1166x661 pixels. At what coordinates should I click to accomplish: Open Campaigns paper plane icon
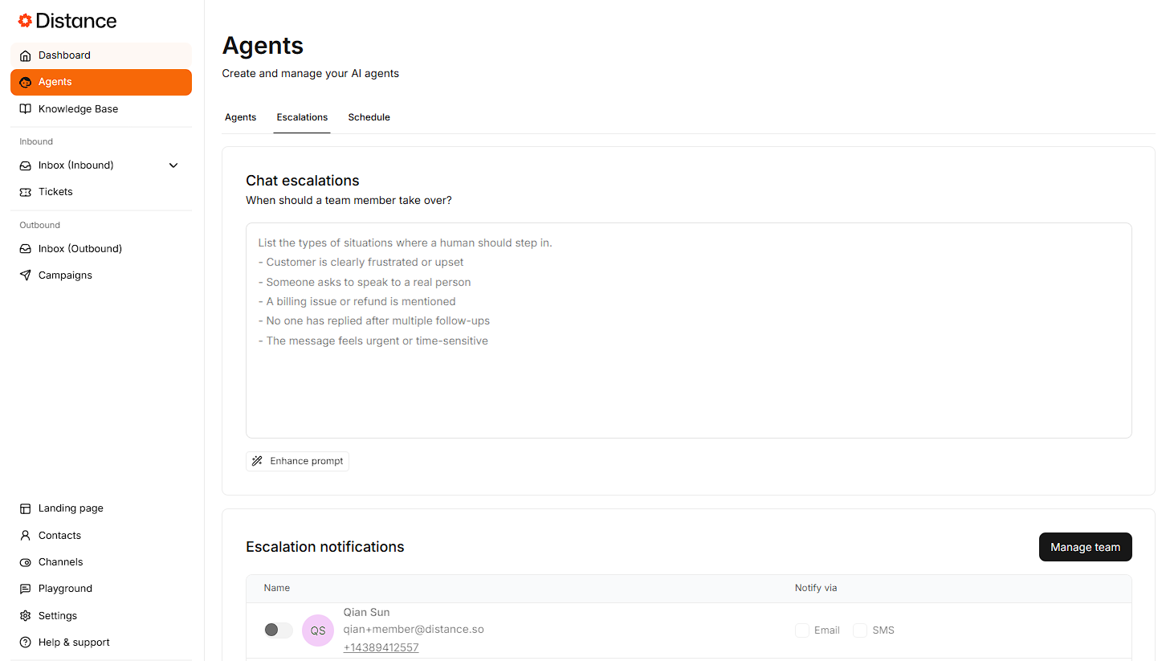(x=25, y=275)
